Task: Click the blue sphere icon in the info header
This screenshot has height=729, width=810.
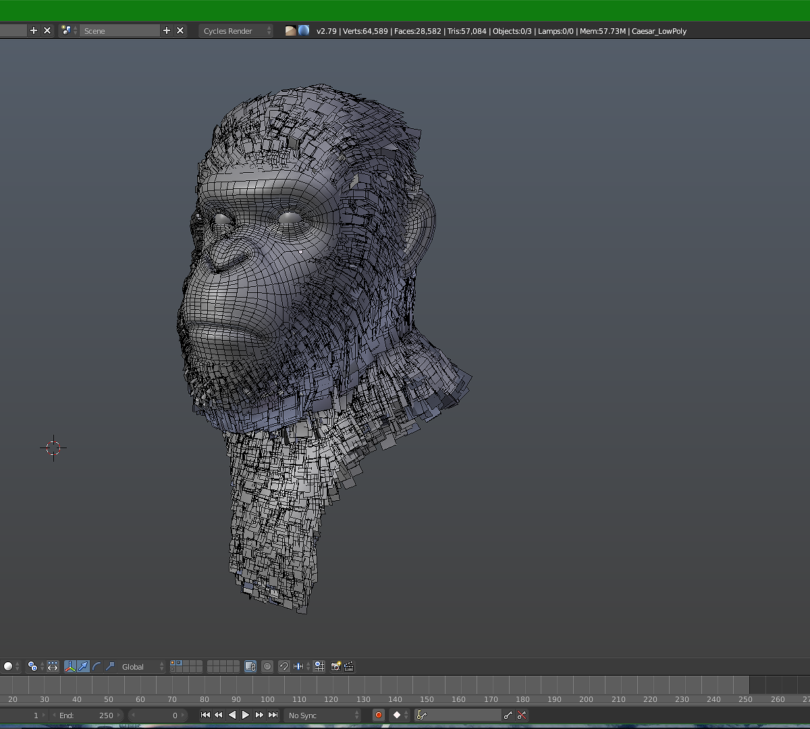Action: pyautogui.click(x=304, y=30)
